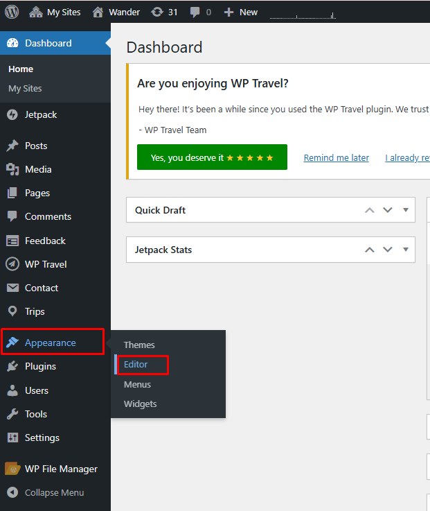Open the Tools menu label
The image size is (430, 511).
(x=36, y=414)
